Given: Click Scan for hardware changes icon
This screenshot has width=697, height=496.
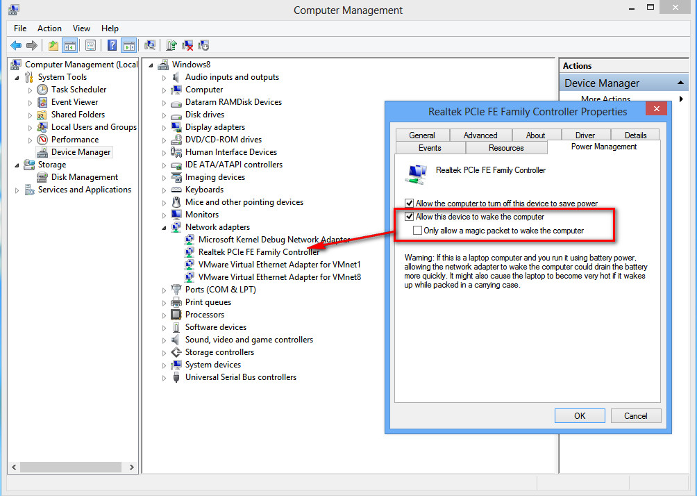Looking at the screenshot, I should click(150, 45).
